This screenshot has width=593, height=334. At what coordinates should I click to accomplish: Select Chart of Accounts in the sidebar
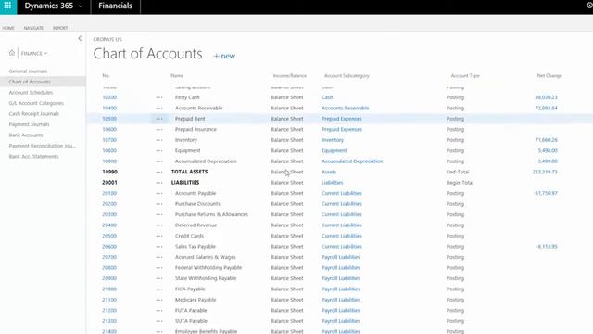[x=30, y=82]
